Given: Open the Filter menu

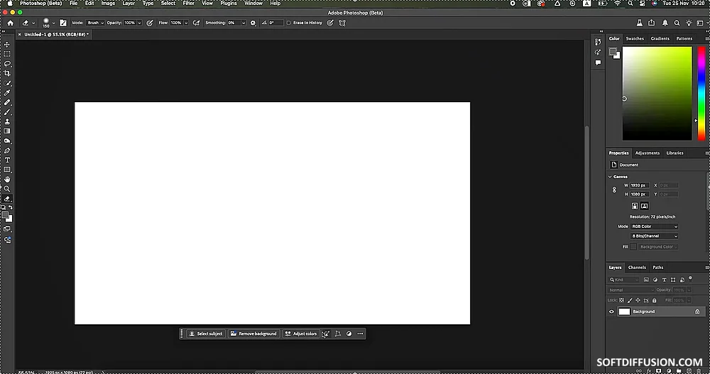Looking at the screenshot, I should click(x=188, y=4).
